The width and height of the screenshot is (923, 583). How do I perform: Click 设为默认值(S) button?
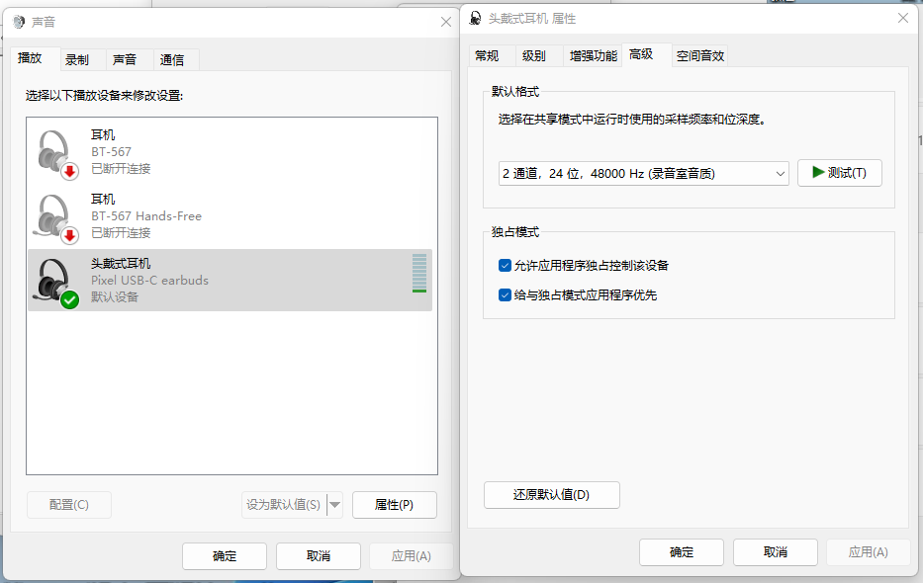[x=284, y=505]
